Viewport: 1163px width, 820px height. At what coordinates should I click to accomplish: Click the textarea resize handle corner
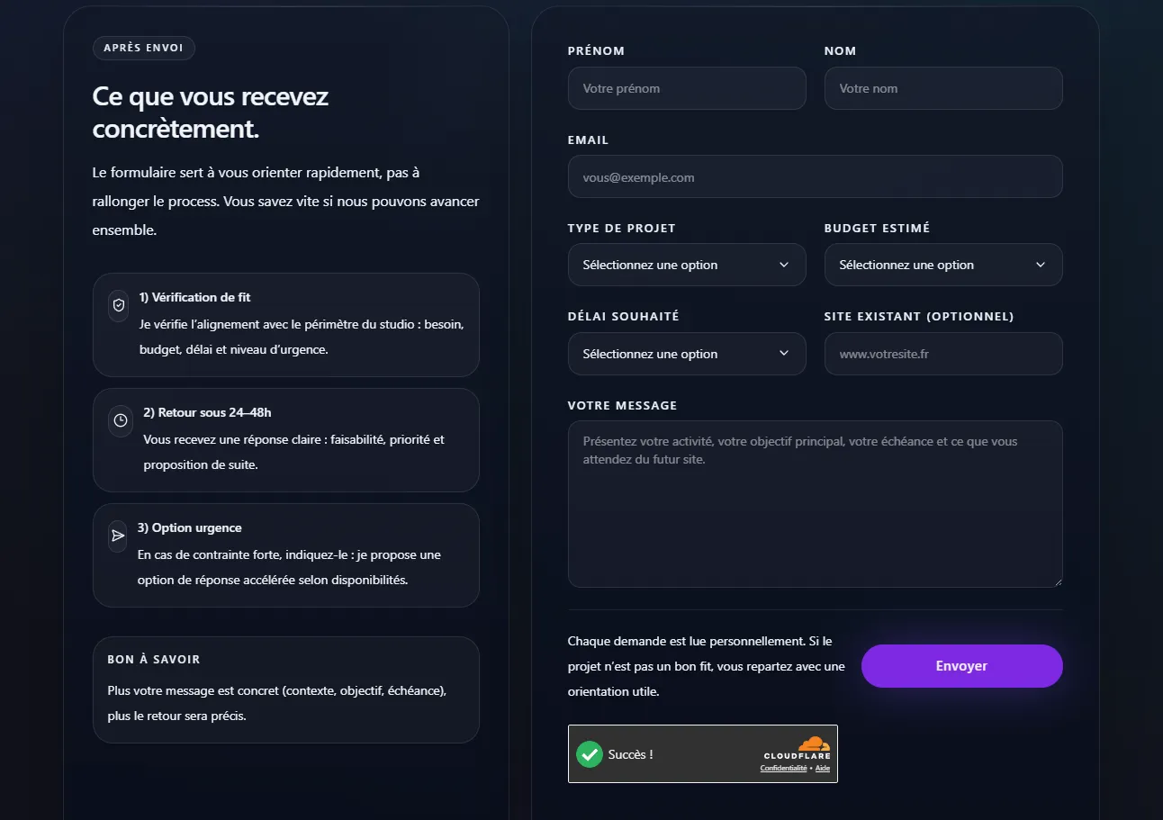(1058, 581)
